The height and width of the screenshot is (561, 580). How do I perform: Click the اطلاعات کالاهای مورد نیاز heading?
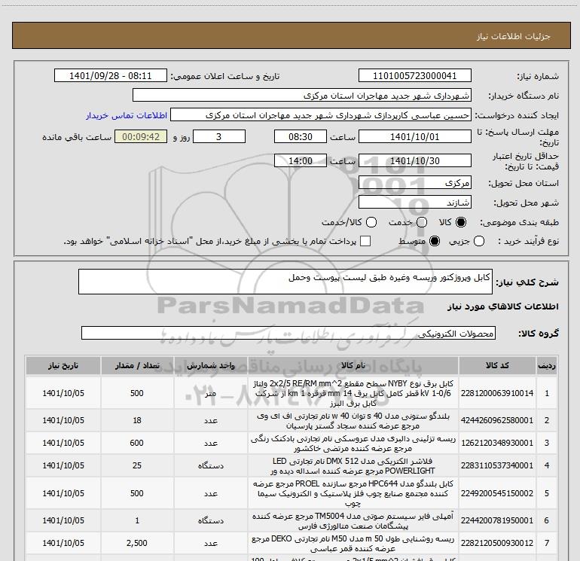502,306
